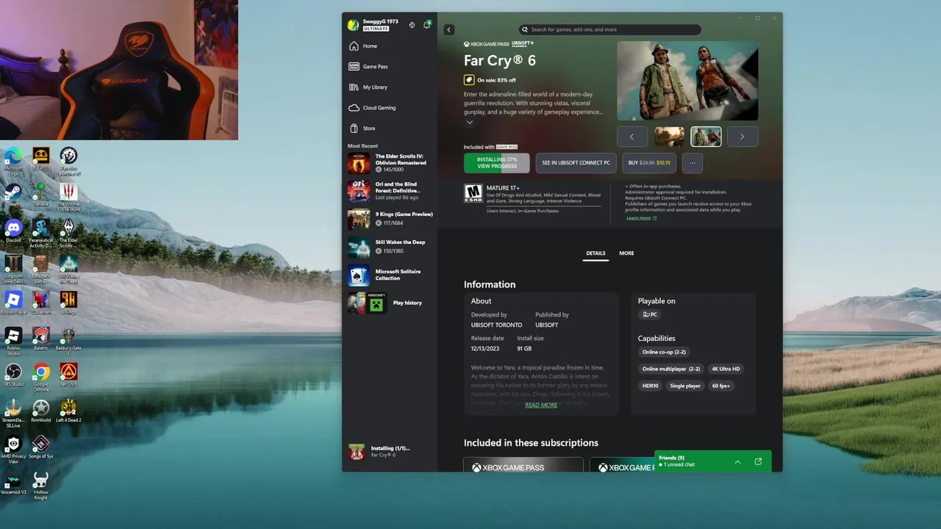
Task: Click the UBISOFT TORONTO developer name
Action: [496, 325]
